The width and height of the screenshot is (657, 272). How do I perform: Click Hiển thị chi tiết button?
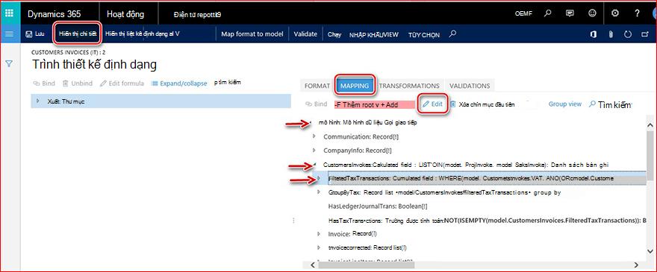pyautogui.click(x=78, y=34)
